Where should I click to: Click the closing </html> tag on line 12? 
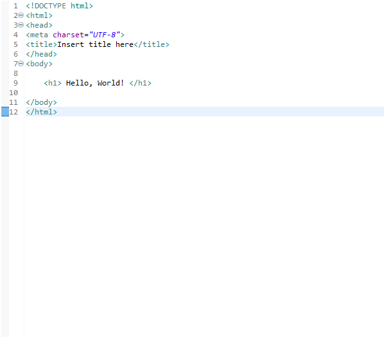pos(41,112)
